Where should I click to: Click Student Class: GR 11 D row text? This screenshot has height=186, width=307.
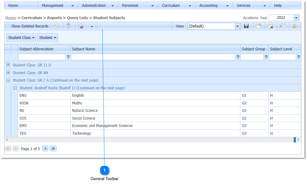click(32, 65)
